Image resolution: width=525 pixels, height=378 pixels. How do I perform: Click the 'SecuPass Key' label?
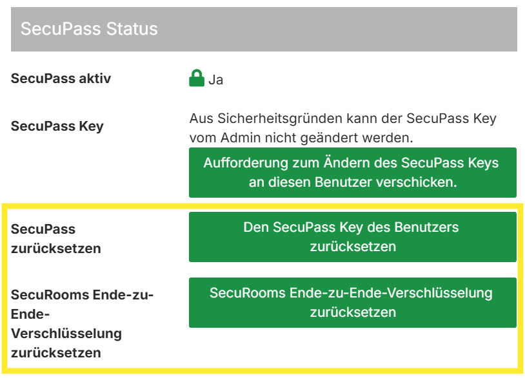click(x=57, y=126)
